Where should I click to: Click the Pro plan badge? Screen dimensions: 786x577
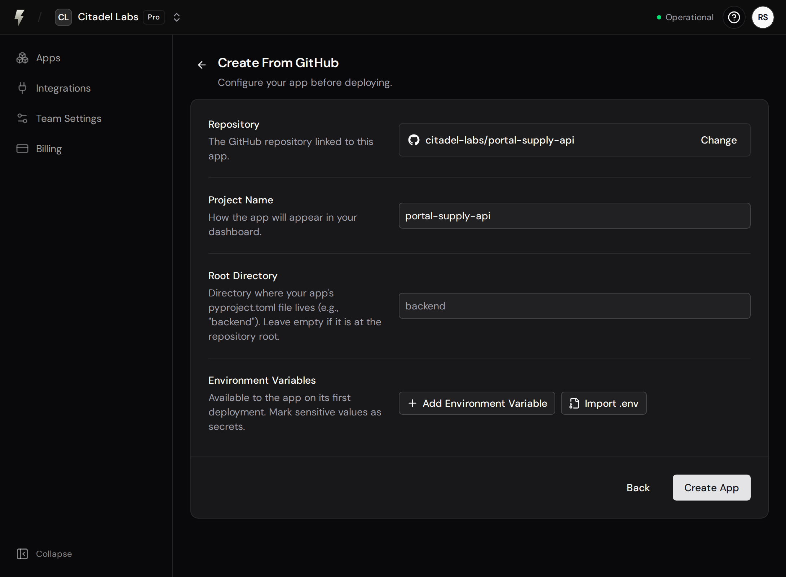coord(154,17)
